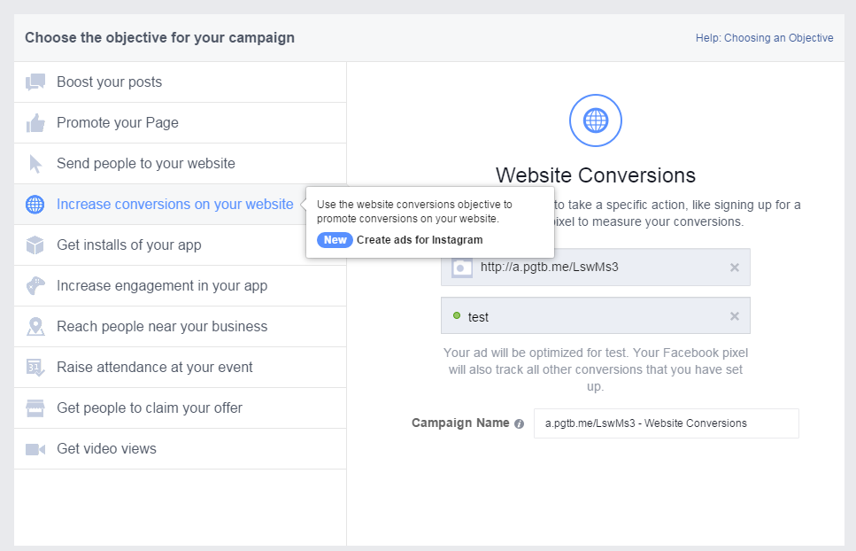Open Help: Choosing an Objective link
The image size is (856, 551).
[764, 38]
